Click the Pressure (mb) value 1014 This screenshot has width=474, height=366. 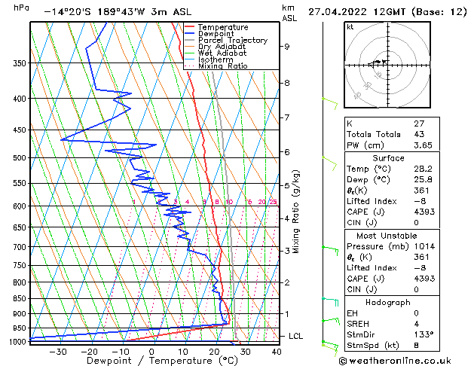coord(424,246)
